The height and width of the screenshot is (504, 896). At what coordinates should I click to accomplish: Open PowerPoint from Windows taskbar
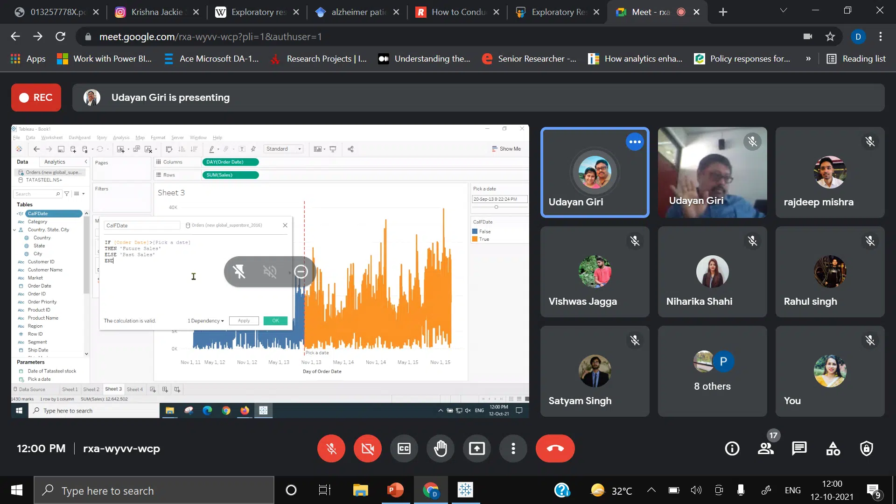(395, 490)
